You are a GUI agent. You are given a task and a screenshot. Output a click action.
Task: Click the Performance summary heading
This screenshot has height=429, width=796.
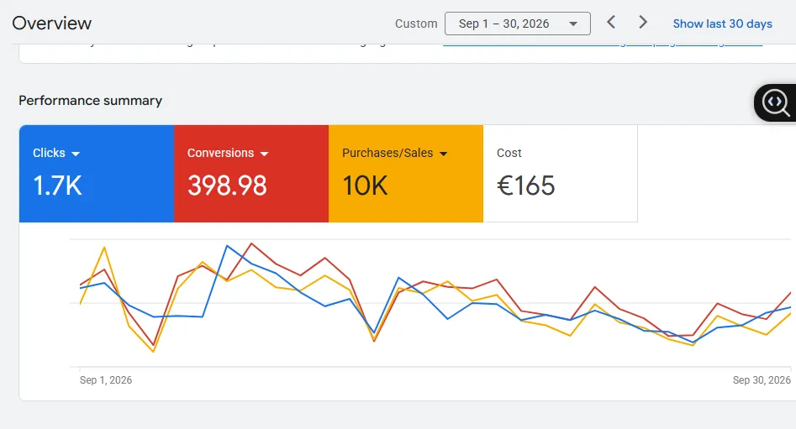91,101
